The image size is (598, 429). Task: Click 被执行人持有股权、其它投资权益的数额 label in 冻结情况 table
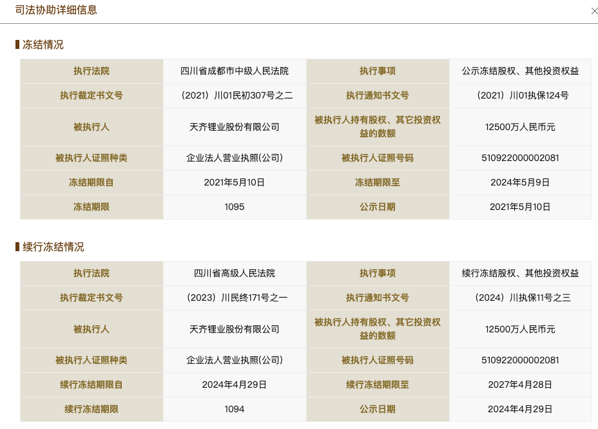tap(378, 127)
